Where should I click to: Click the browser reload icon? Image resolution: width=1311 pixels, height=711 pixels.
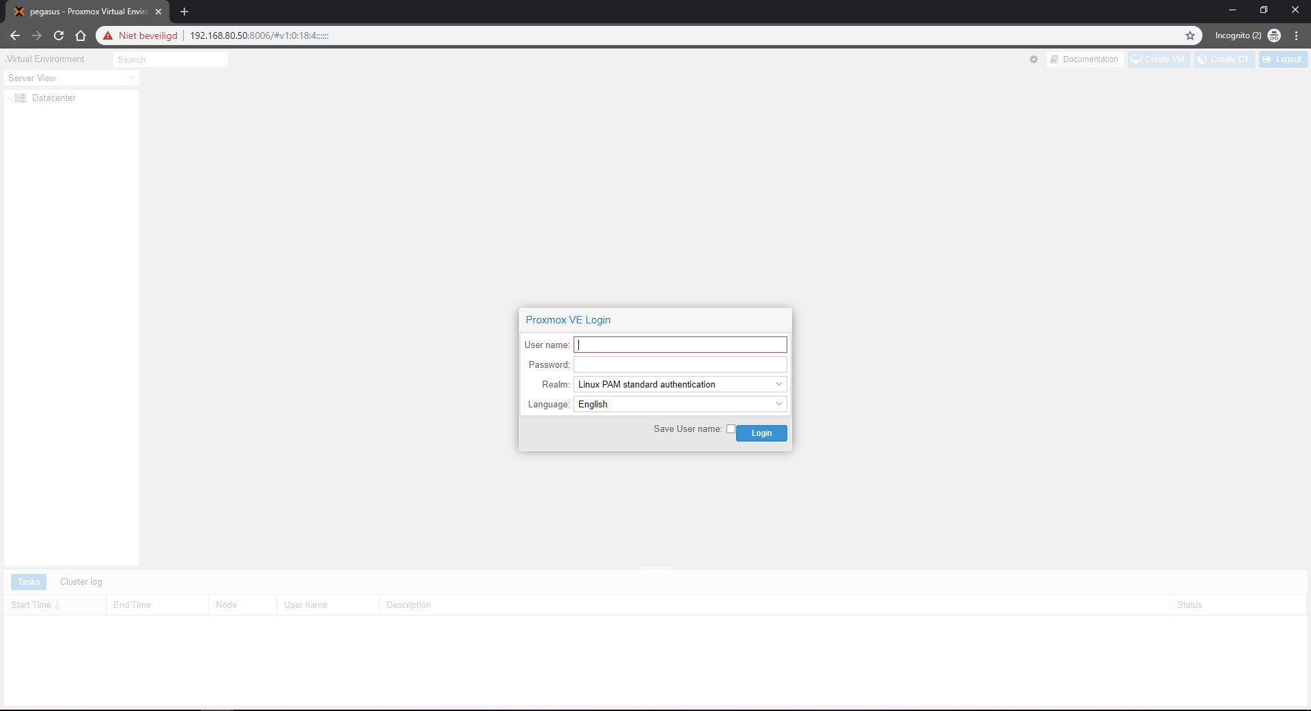(x=59, y=35)
